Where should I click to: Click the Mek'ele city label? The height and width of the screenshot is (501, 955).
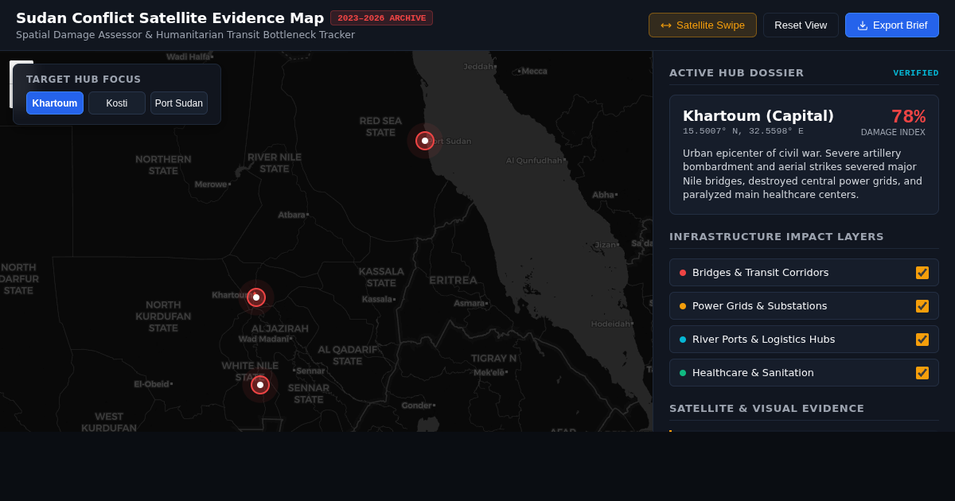pyautogui.click(x=490, y=372)
